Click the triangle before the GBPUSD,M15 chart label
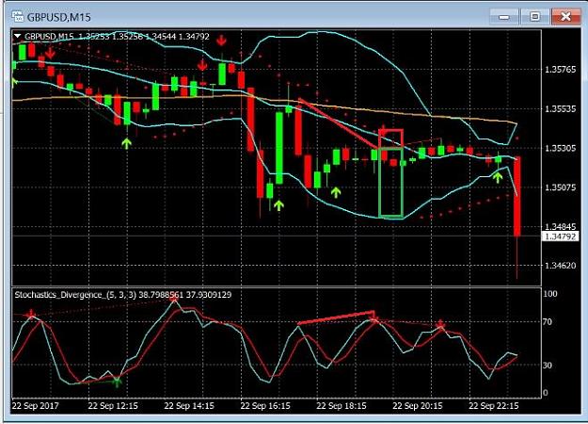 [x=18, y=36]
